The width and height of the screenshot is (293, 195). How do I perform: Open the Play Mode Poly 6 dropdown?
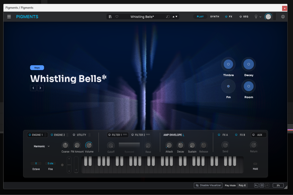242,185
